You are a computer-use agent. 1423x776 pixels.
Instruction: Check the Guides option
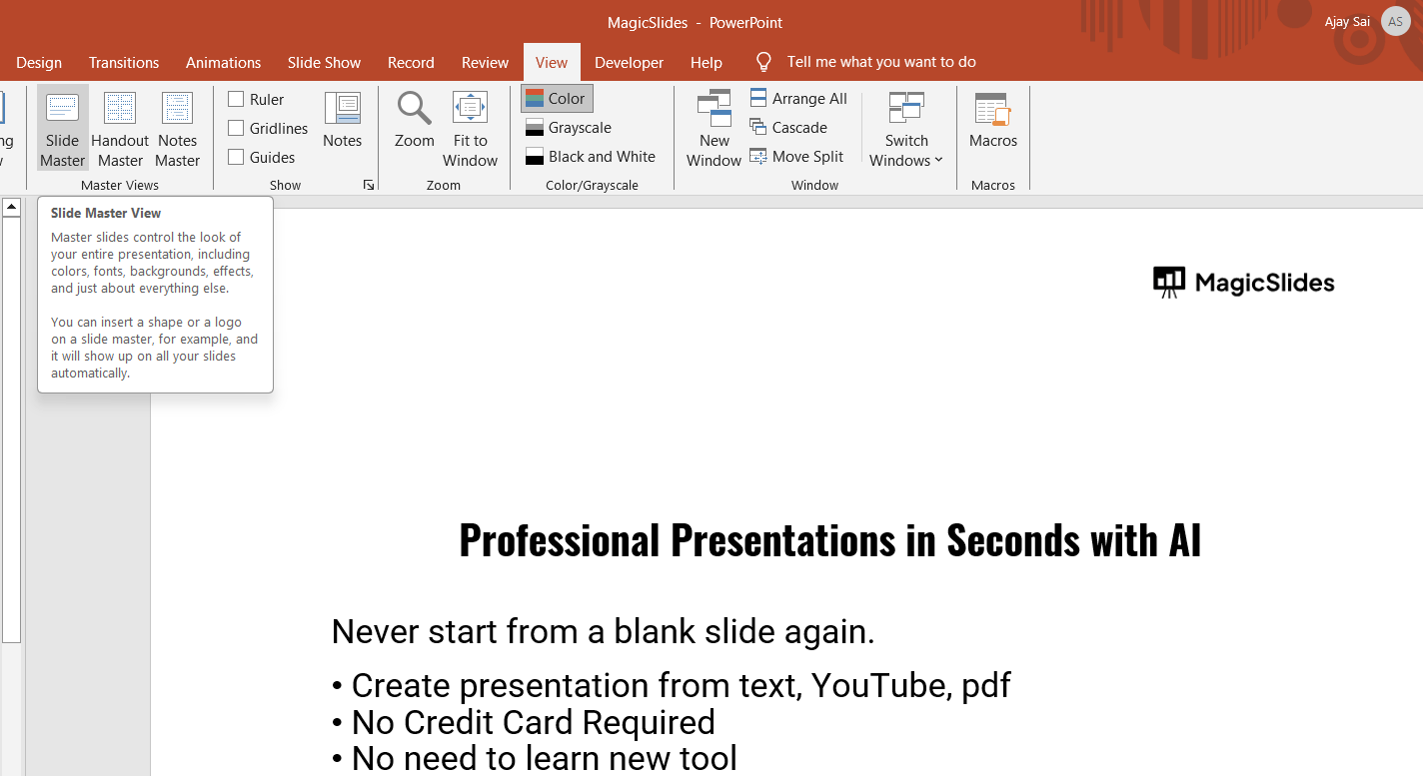[x=236, y=157]
